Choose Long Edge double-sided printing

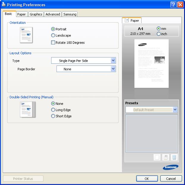53,110
